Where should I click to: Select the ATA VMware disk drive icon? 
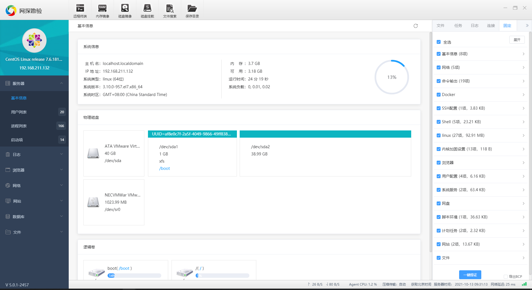(x=93, y=153)
